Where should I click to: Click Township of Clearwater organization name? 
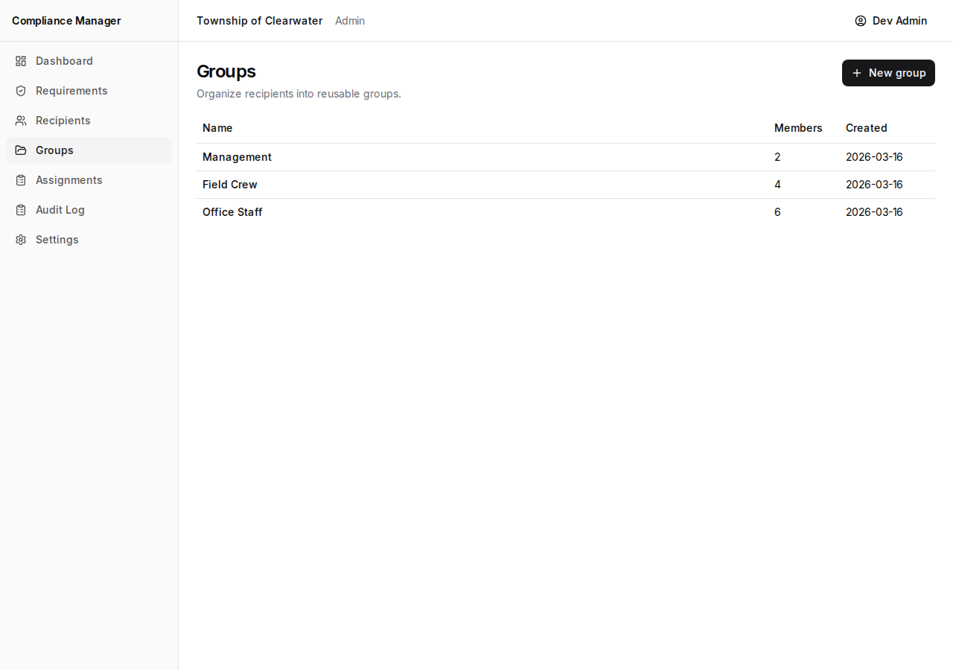tap(260, 21)
